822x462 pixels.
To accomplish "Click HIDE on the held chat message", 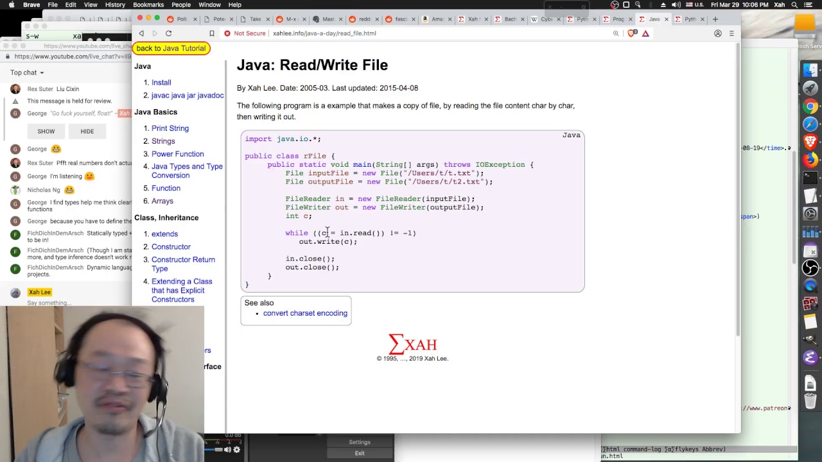I will tap(87, 131).
